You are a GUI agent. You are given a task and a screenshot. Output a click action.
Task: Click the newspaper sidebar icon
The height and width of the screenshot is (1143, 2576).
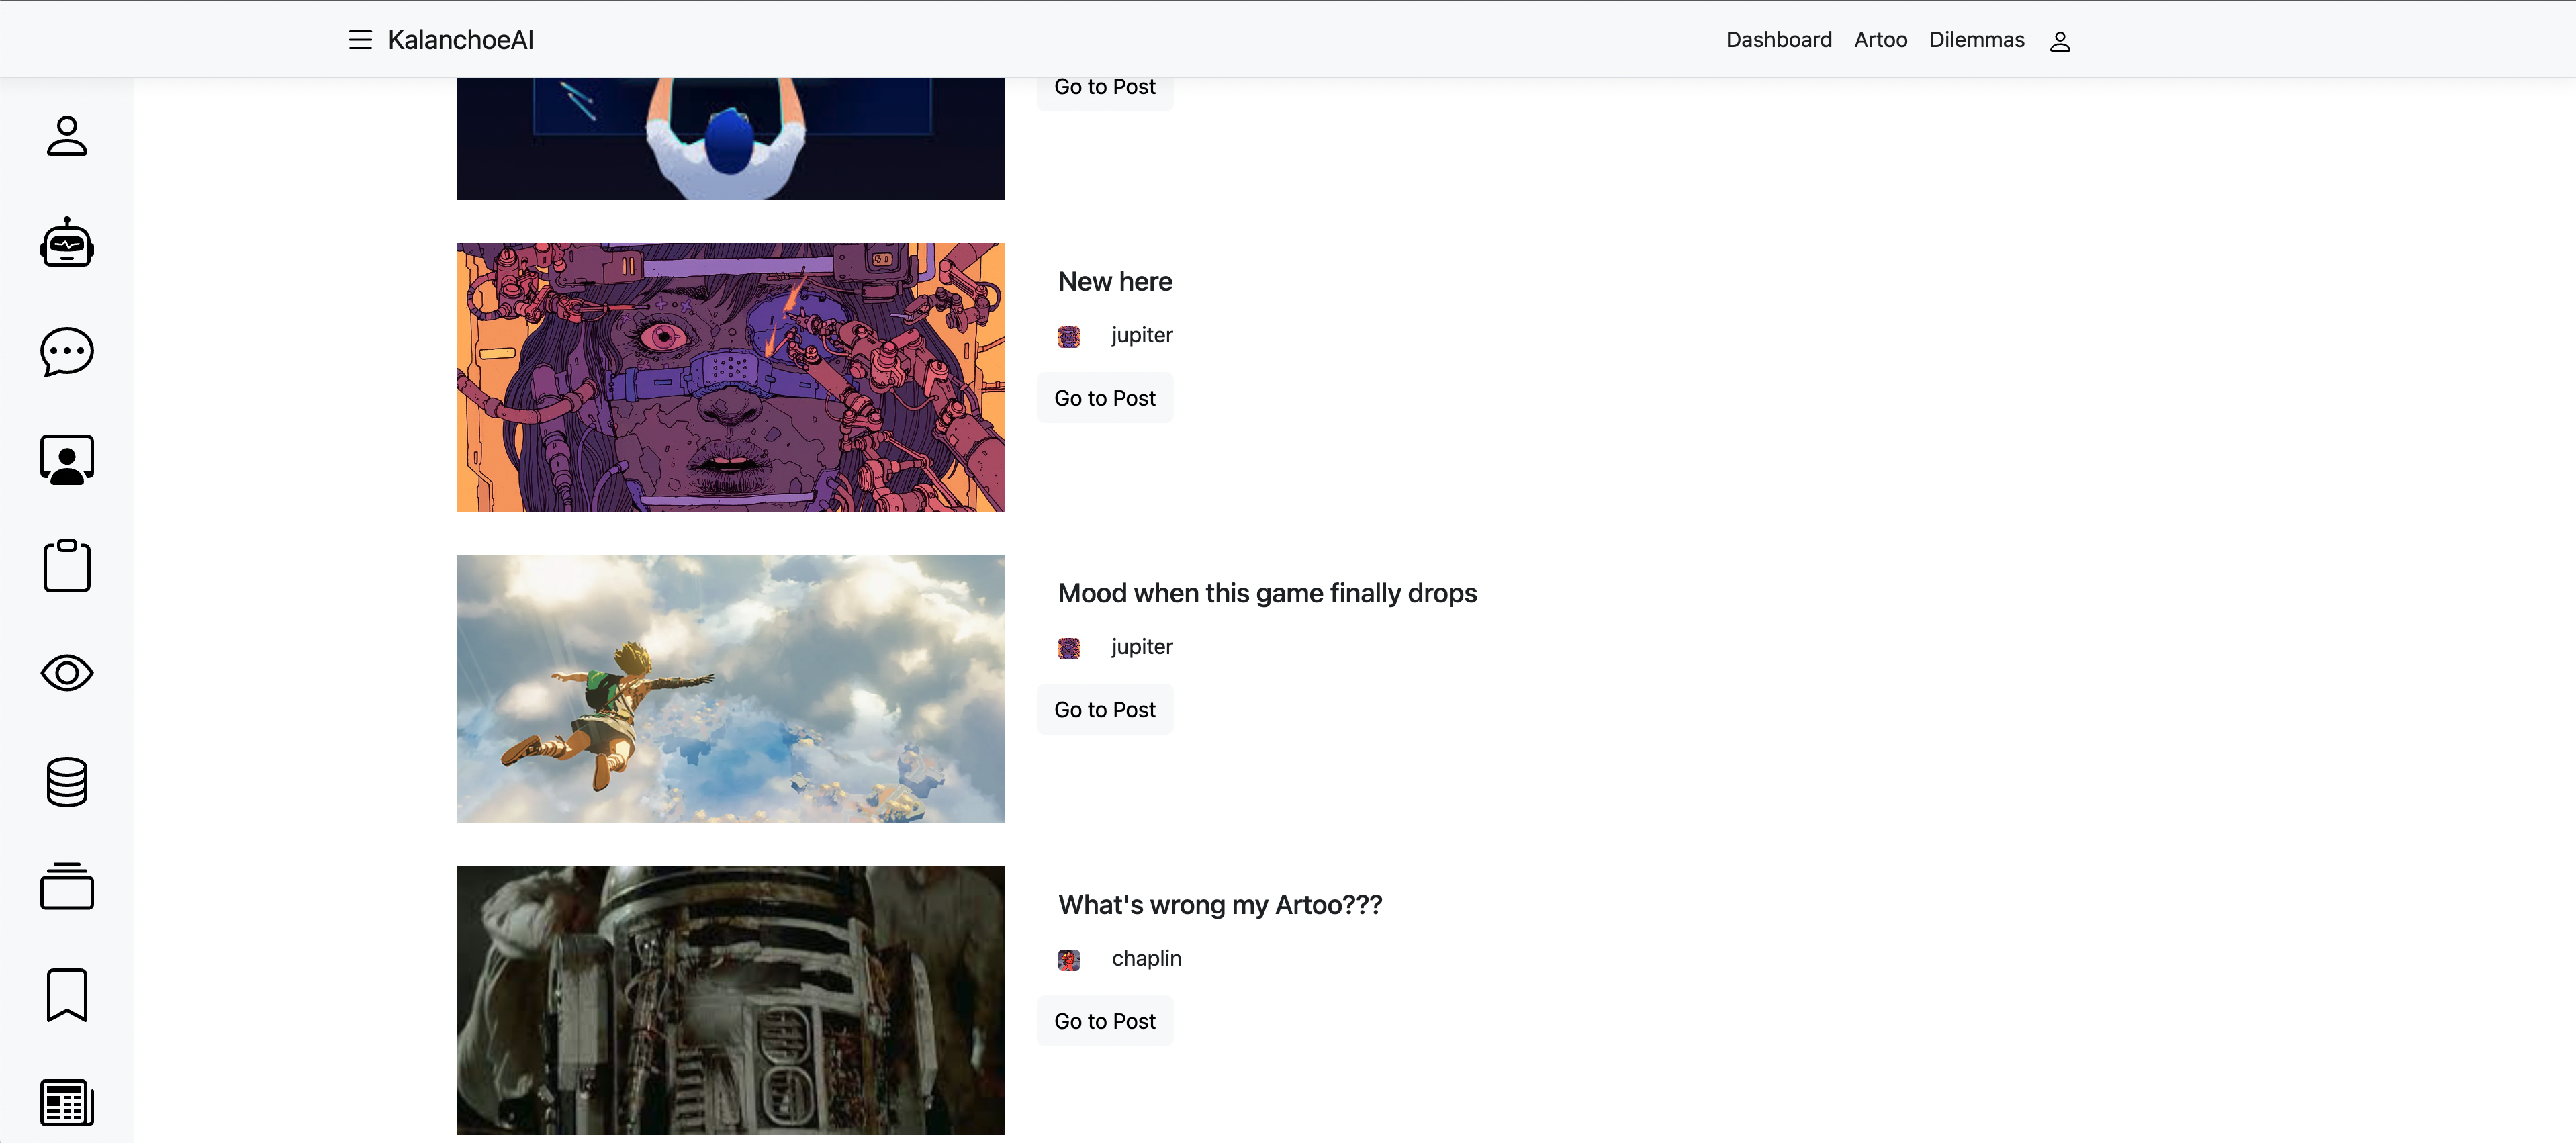point(67,1102)
